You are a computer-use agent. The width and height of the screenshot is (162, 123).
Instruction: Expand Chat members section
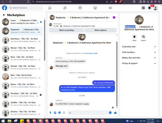[x=139, y=52]
